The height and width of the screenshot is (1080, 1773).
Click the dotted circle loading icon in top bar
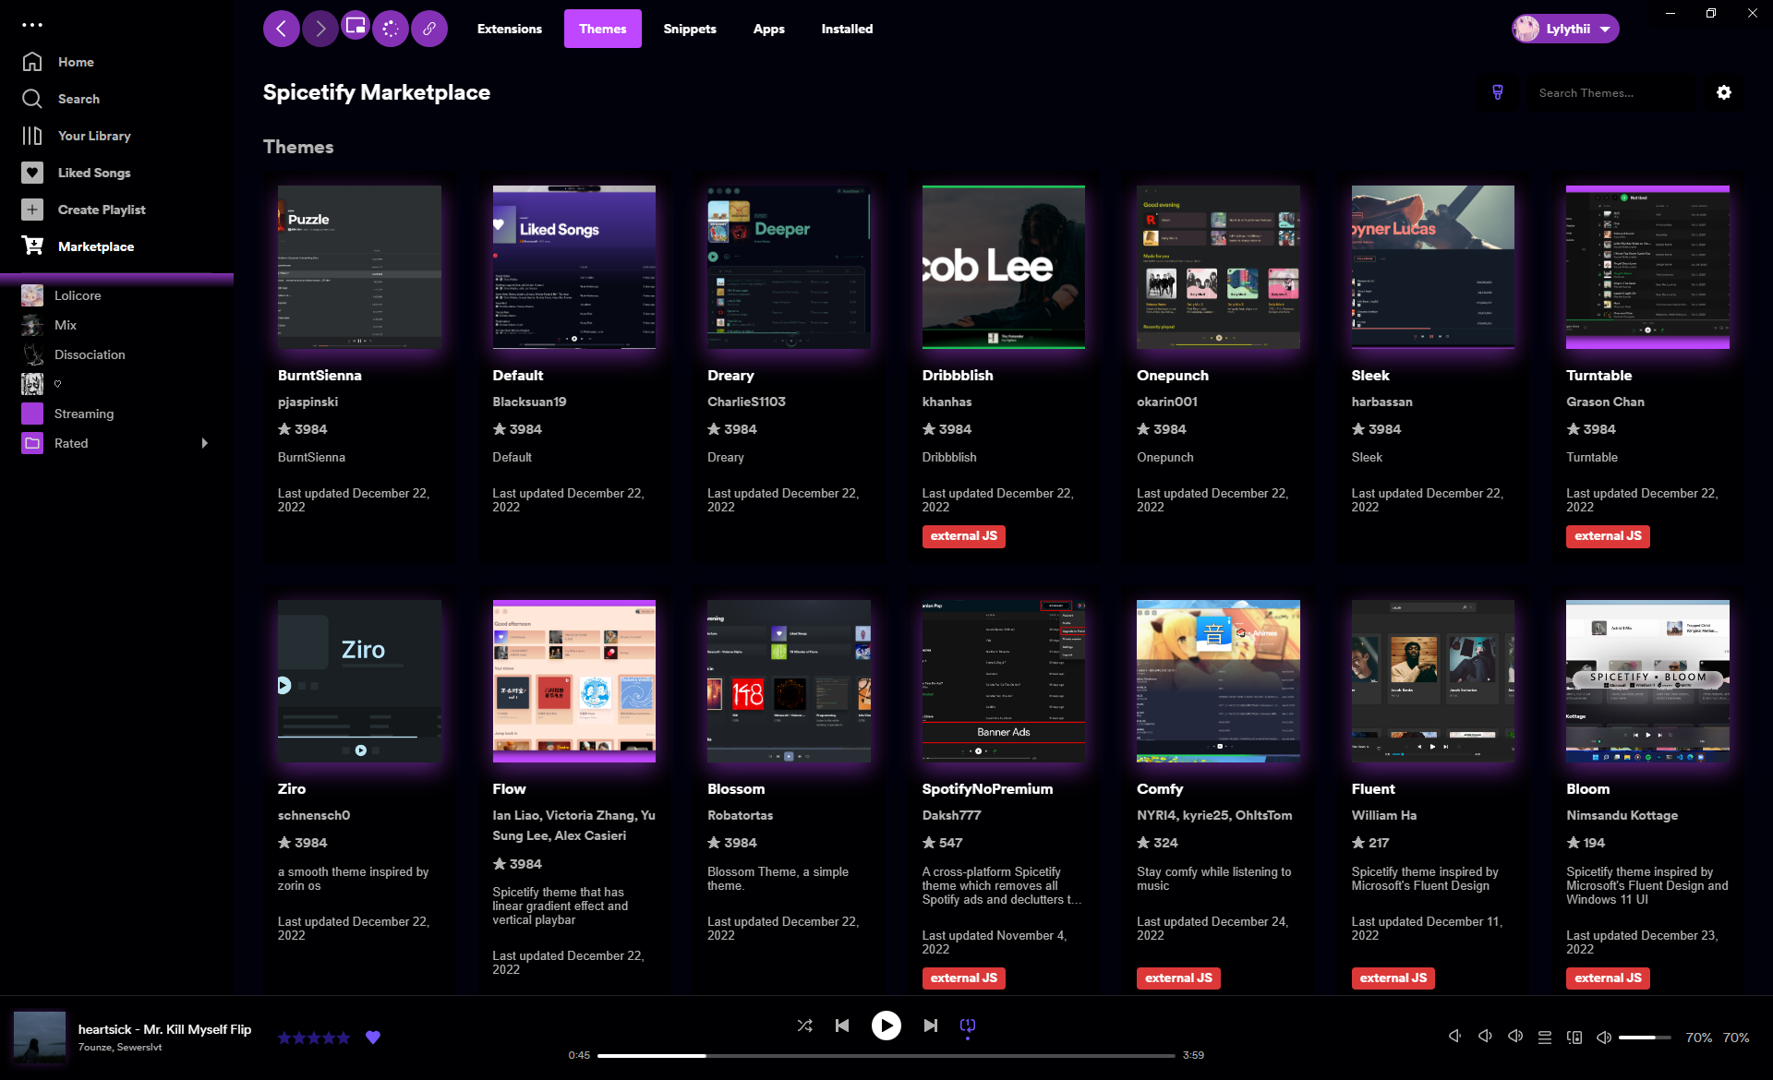pos(391,29)
